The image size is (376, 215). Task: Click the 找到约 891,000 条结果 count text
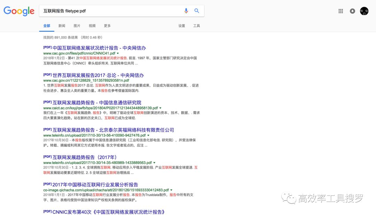coord(61,38)
